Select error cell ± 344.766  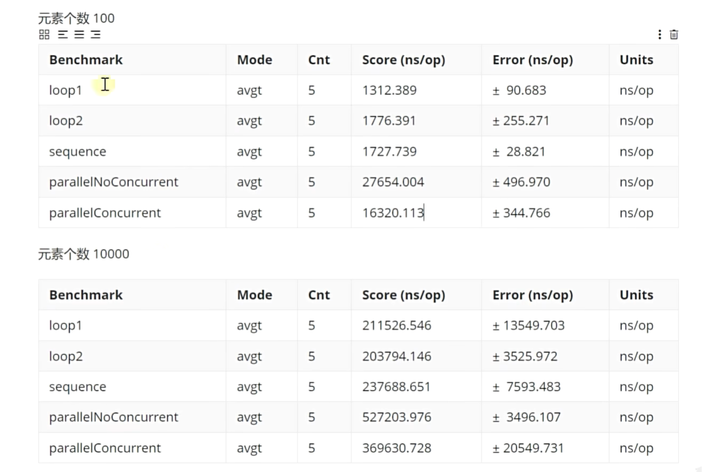(521, 213)
